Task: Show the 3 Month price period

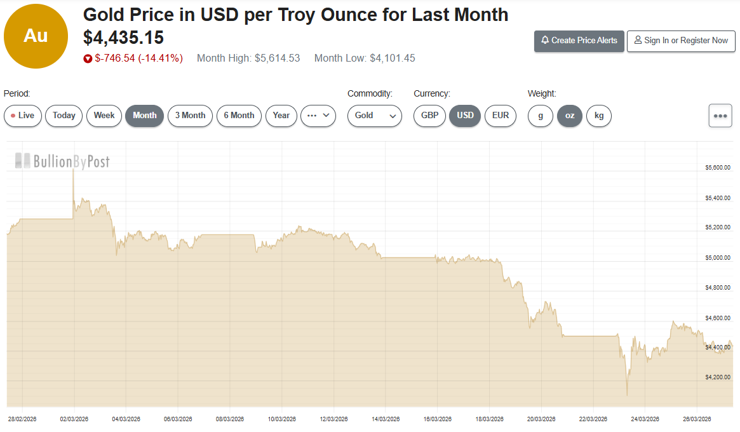Action: click(190, 116)
